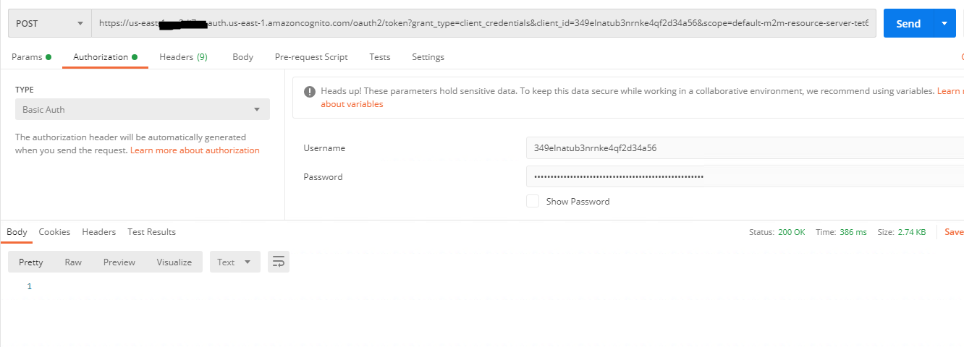The height and width of the screenshot is (347, 964).
Task: Open the Pre-request Script tab
Action: (x=311, y=57)
